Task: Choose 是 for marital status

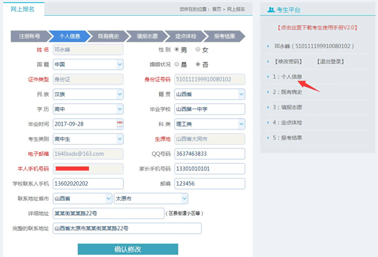Action: coord(177,64)
